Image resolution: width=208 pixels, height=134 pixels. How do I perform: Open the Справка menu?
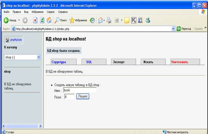(x=63, y=12)
